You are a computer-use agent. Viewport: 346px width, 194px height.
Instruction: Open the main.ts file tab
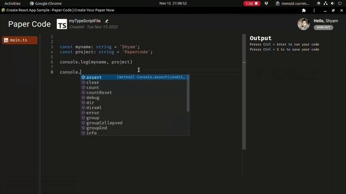[20, 40]
